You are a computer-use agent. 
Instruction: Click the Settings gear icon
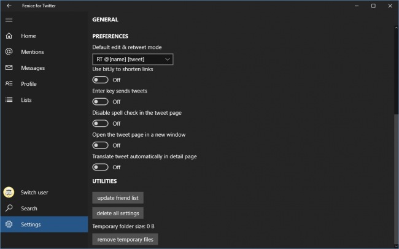click(x=9, y=224)
